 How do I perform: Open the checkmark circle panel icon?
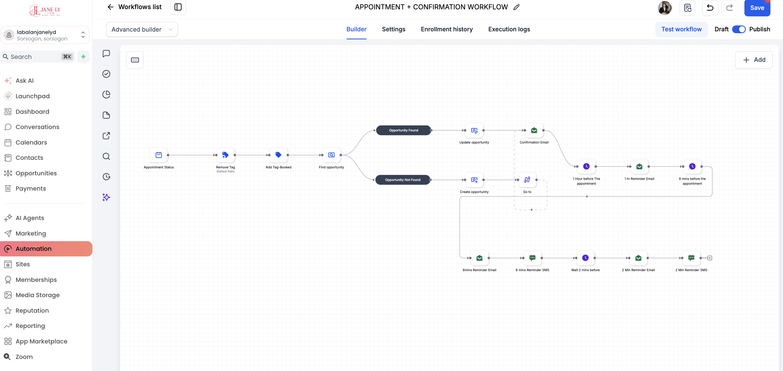pos(106,74)
